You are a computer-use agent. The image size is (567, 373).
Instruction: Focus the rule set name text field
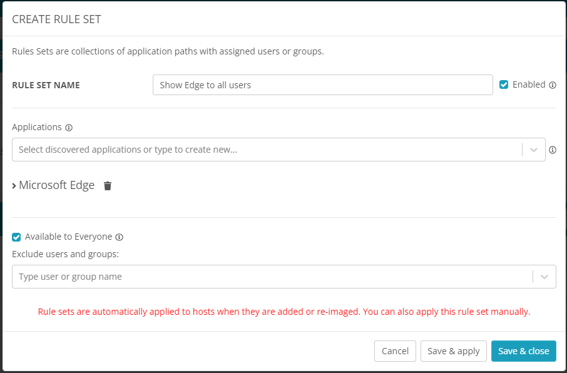[x=322, y=85]
